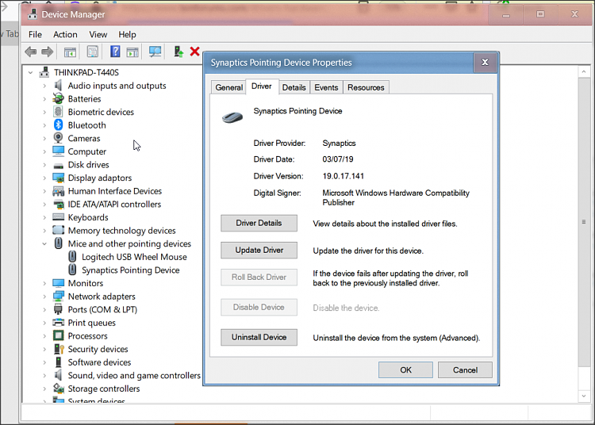595x425 pixels.
Task: Click the vertical scrollbar thumb
Action: (x=584, y=222)
